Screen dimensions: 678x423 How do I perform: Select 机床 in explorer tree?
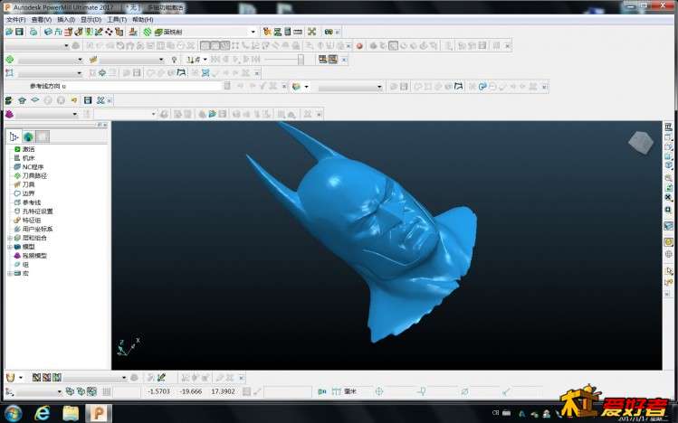(29, 158)
